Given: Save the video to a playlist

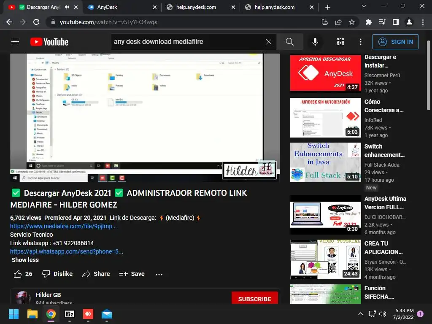Looking at the screenshot, I should pyautogui.click(x=132, y=274).
